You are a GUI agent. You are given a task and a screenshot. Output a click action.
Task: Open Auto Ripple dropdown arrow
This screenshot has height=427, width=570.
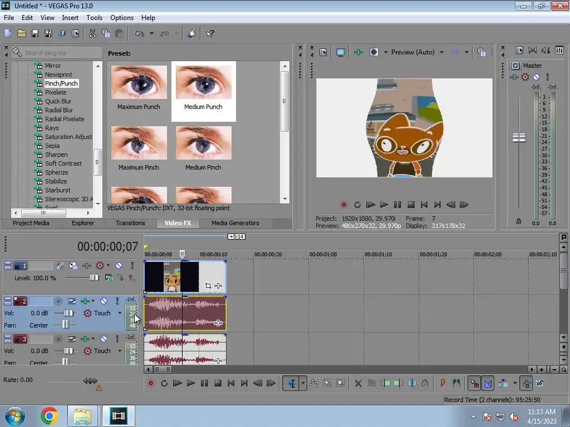coord(515,384)
